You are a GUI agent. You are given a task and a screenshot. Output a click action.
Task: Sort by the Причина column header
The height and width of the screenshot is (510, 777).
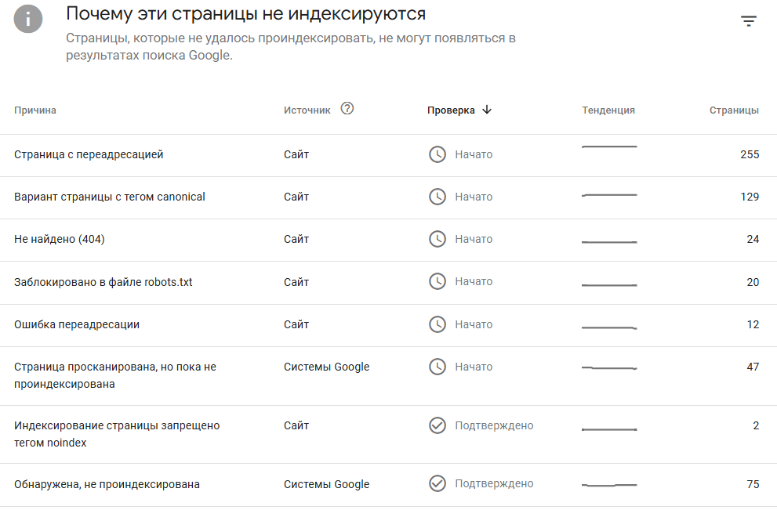pyautogui.click(x=35, y=110)
